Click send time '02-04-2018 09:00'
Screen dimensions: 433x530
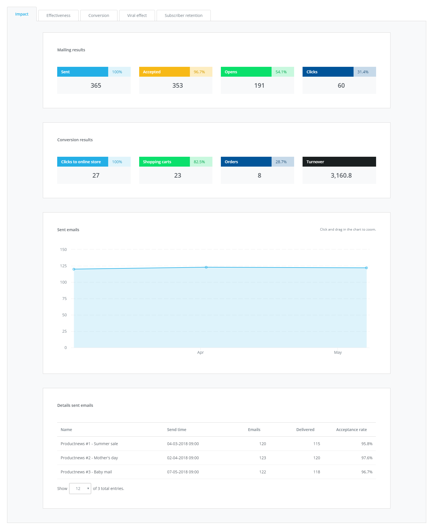183,458
